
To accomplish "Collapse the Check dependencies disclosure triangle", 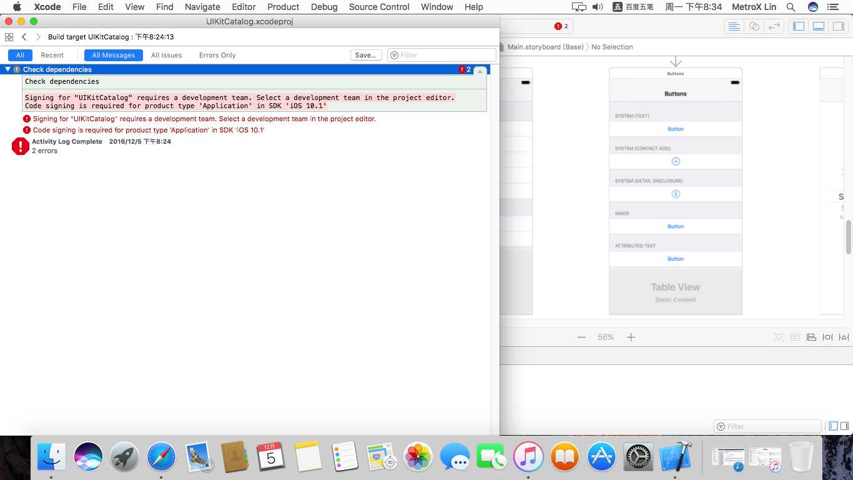I will [x=7, y=69].
